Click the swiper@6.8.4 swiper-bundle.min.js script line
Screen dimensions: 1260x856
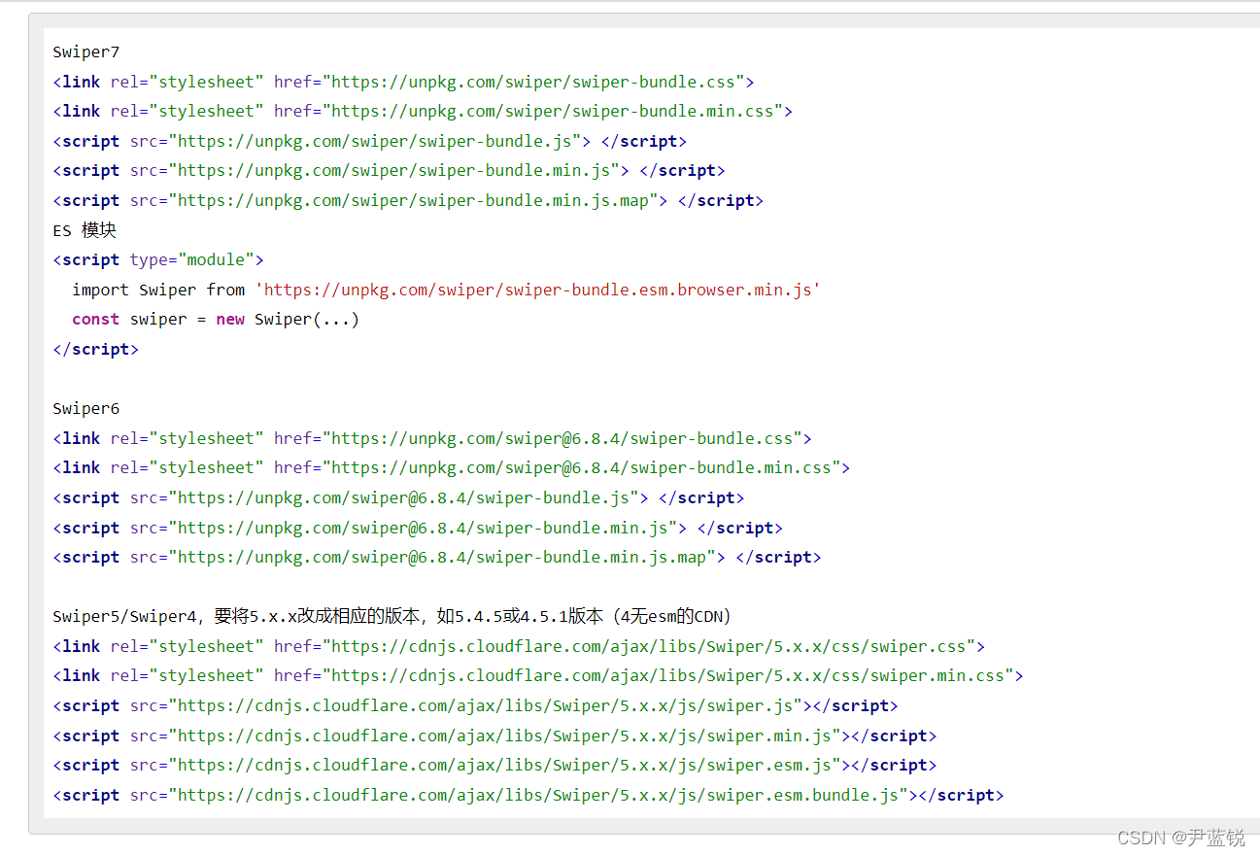point(418,528)
